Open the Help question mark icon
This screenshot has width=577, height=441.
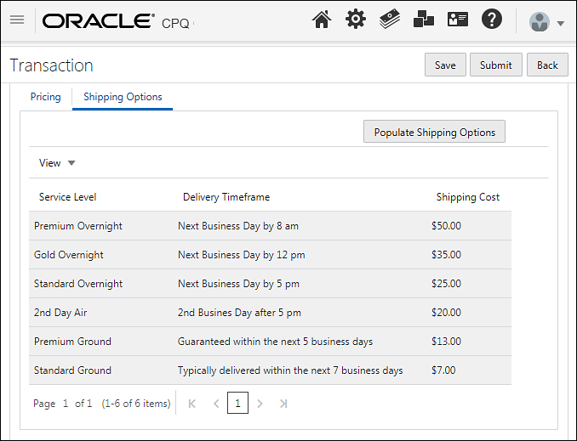492,19
